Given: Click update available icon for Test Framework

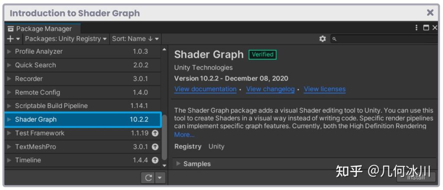Looking at the screenshot, I should [155, 133].
